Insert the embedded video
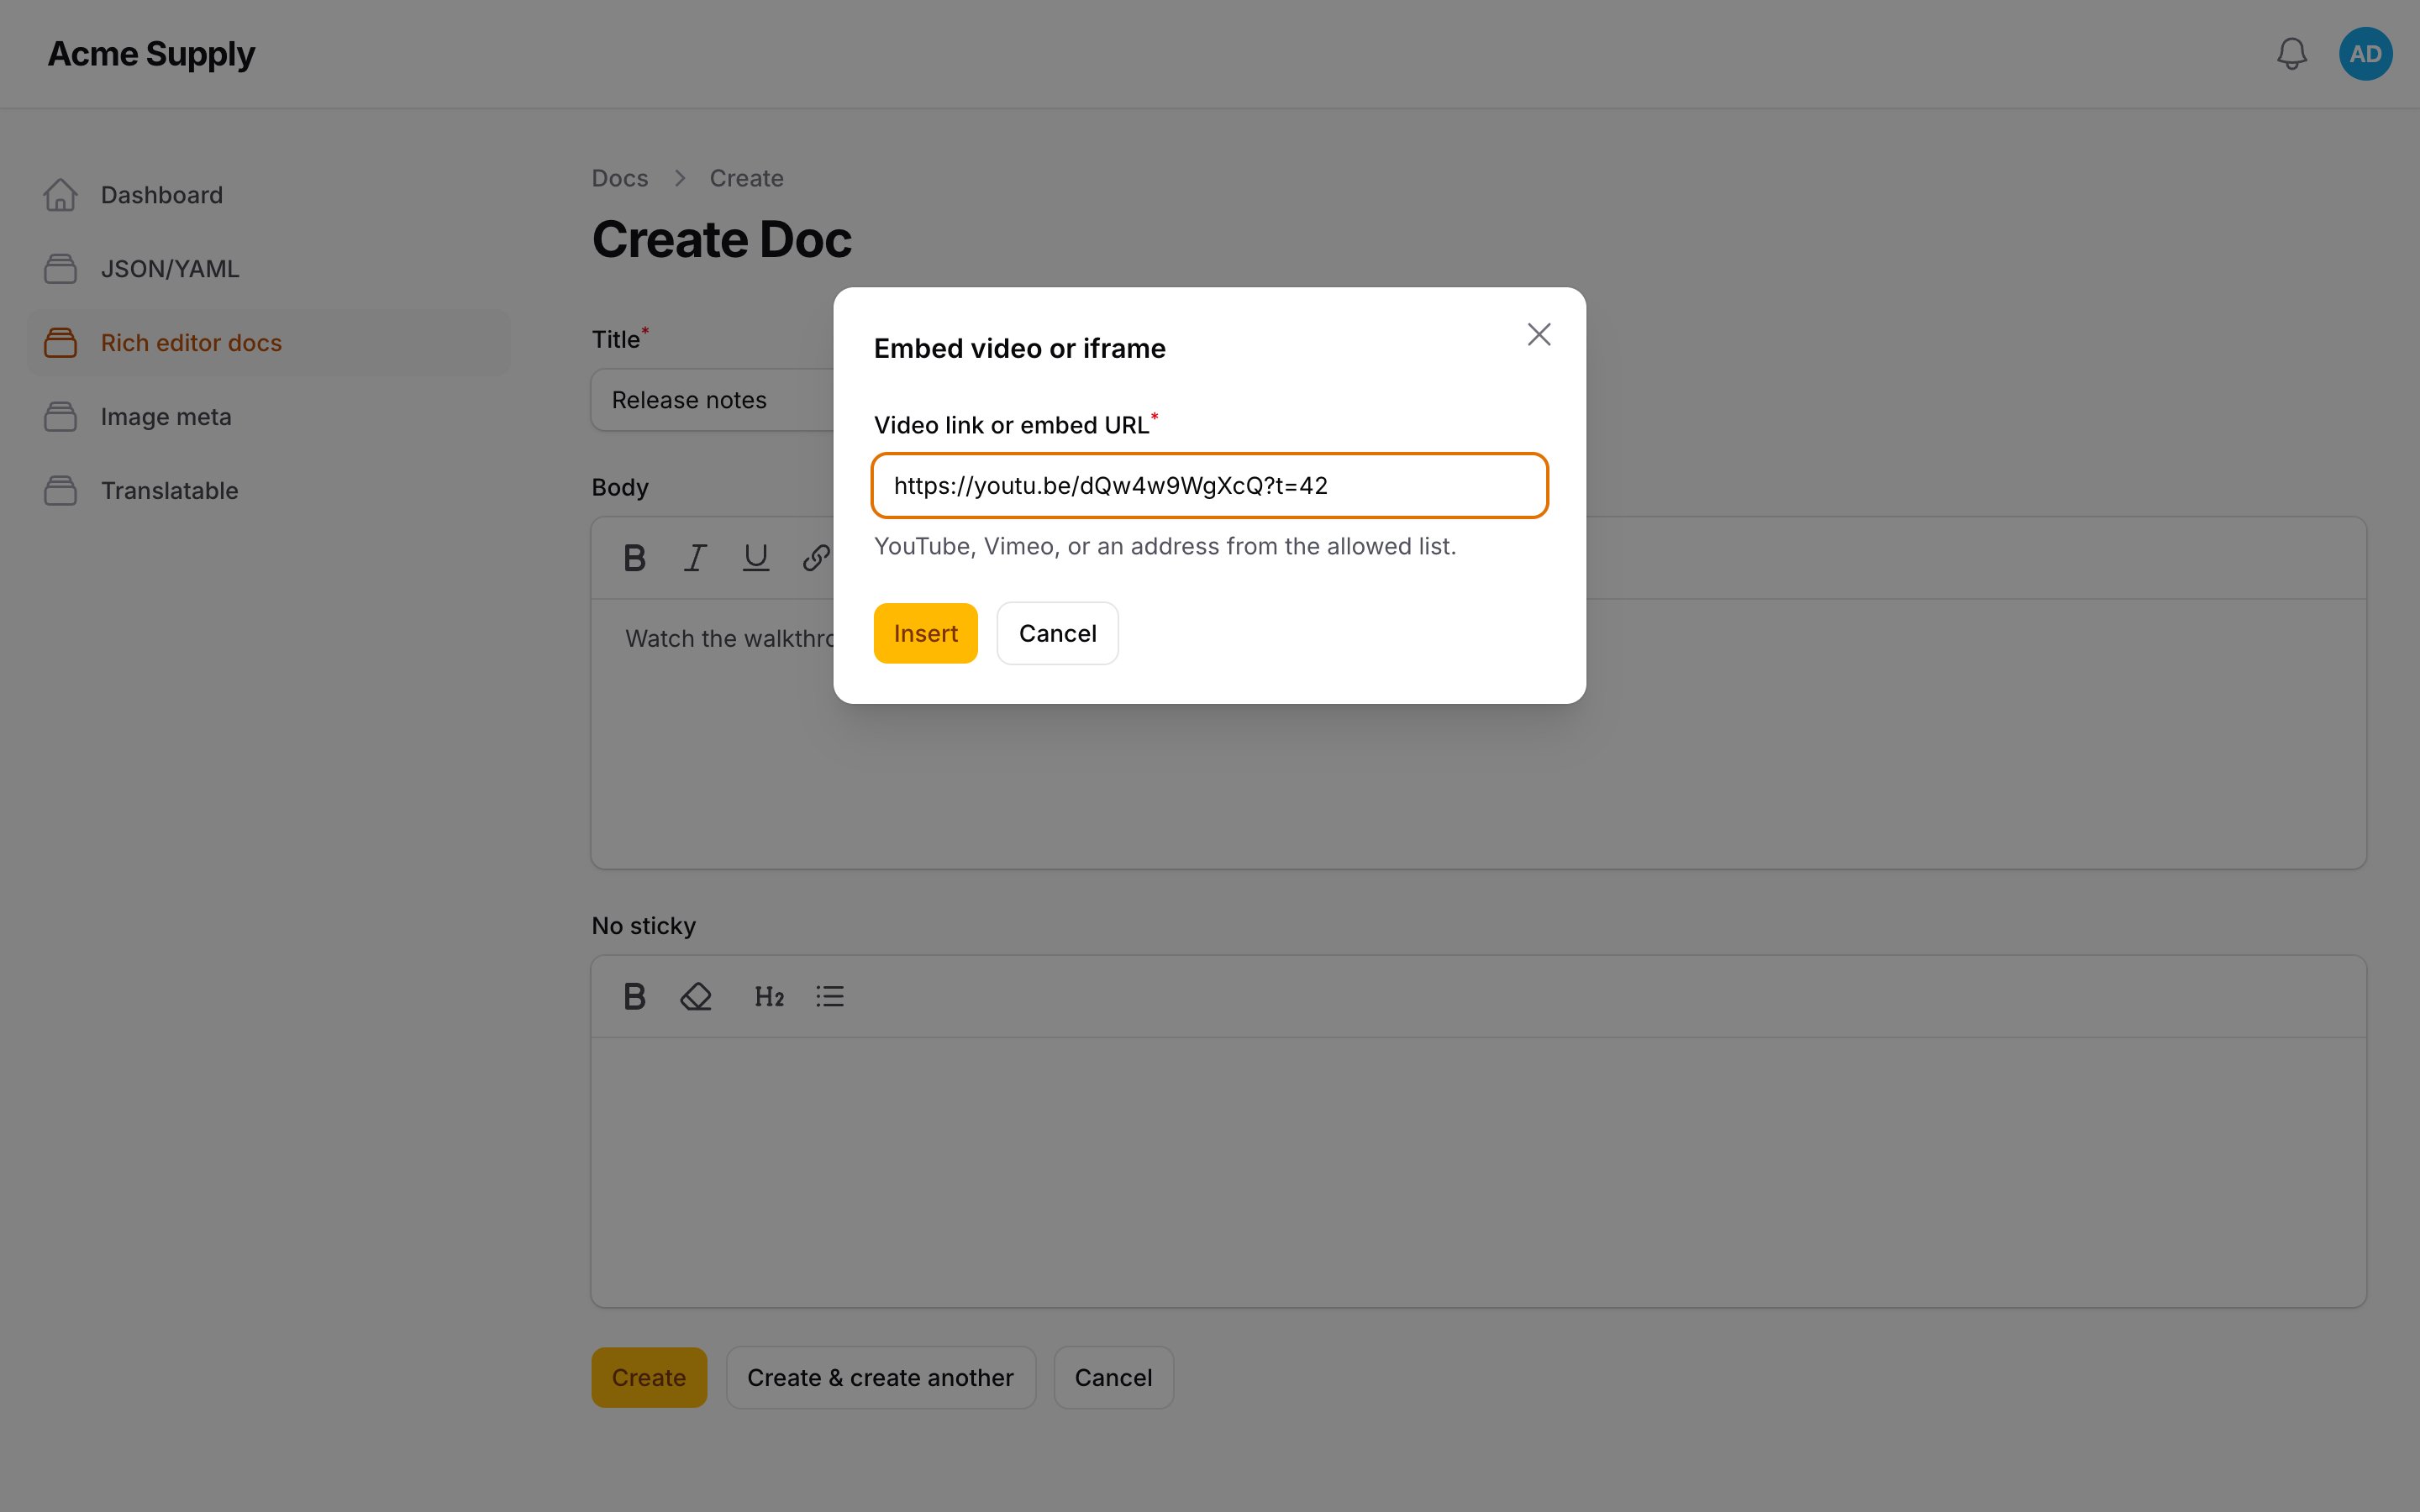This screenshot has width=2420, height=1512. [925, 633]
